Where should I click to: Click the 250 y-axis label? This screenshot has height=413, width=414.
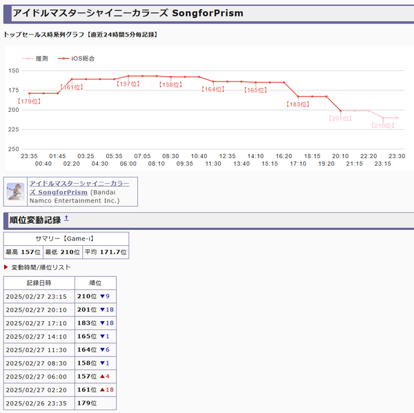(x=14, y=149)
